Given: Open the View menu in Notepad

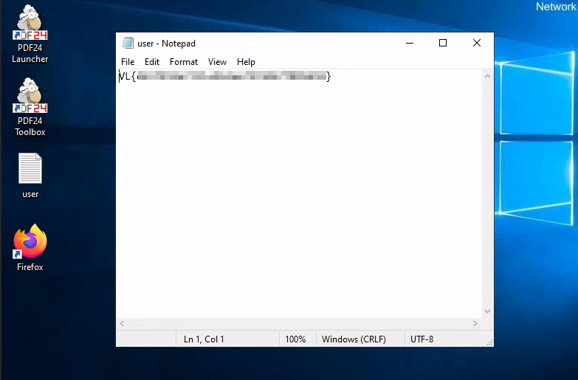Looking at the screenshot, I should pos(217,62).
